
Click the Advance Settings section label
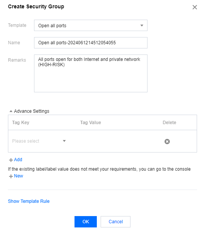[x=32, y=111]
